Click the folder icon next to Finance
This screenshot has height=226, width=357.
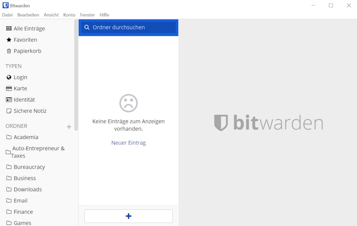[x=9, y=212]
